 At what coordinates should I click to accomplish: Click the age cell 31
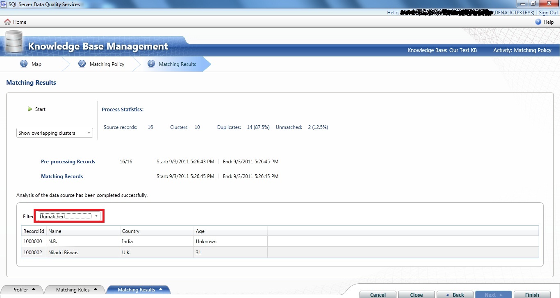pos(231,253)
